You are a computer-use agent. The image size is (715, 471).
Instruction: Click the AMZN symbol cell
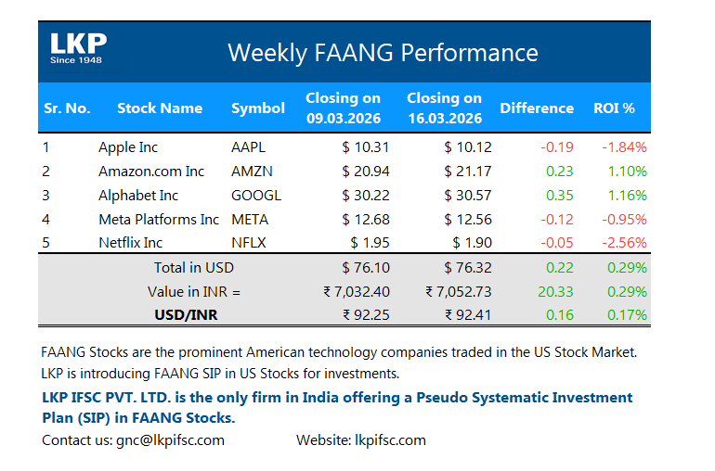[x=253, y=171]
